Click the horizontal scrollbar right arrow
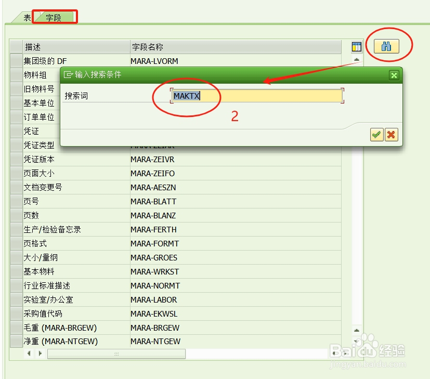Image resolution: width=430 pixels, height=379 pixels. 41,353
